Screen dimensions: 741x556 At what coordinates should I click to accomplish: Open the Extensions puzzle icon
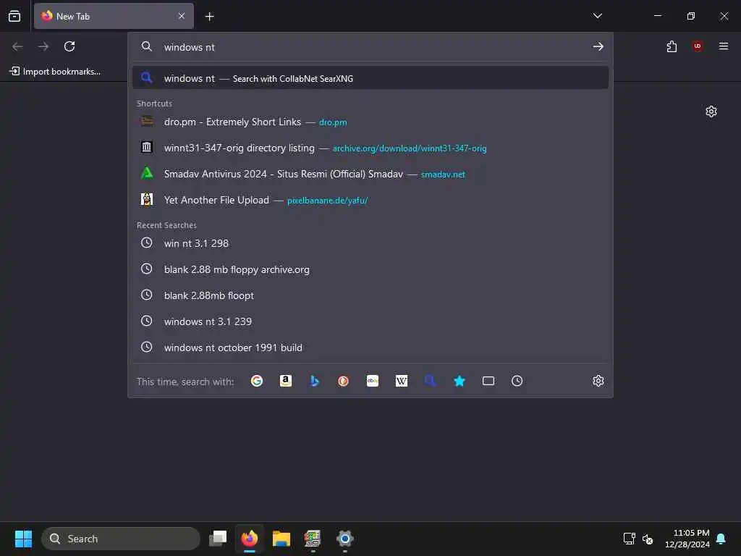pyautogui.click(x=672, y=46)
